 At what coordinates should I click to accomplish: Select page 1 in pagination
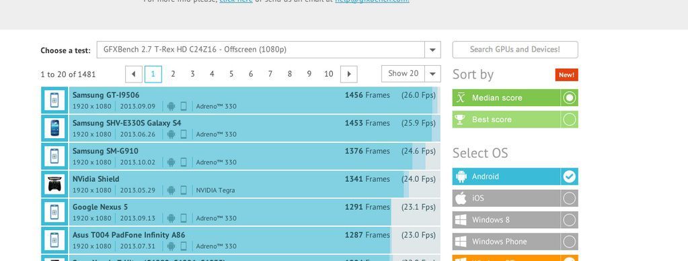tap(153, 74)
